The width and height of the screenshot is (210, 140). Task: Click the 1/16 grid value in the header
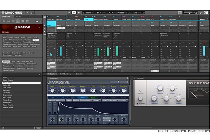click(x=135, y=13)
